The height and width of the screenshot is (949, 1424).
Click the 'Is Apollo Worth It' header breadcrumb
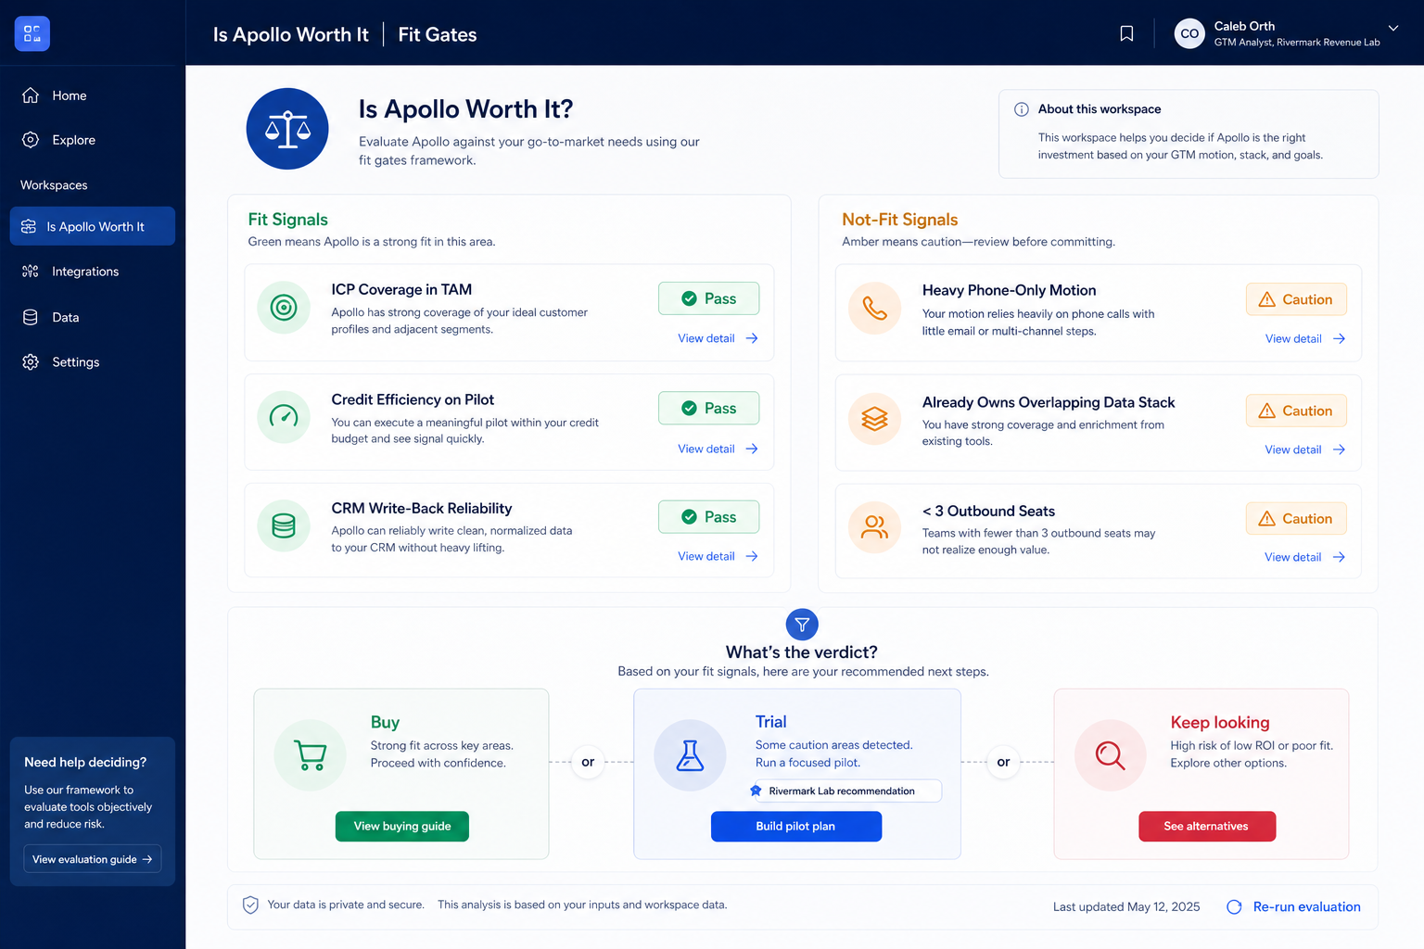tap(291, 34)
